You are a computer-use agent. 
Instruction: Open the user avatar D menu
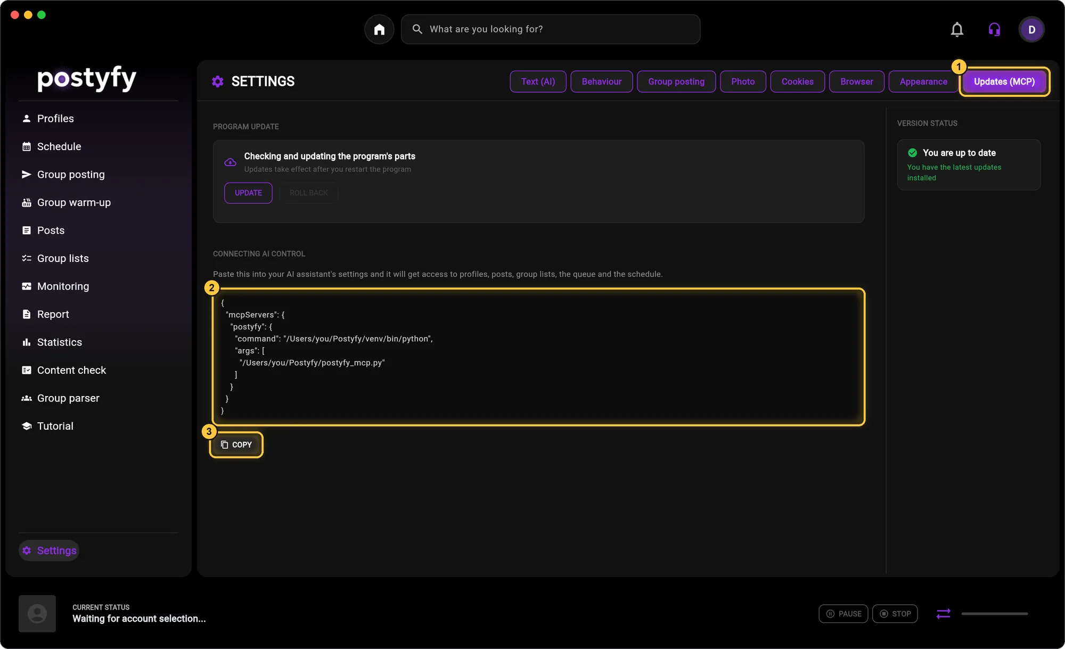click(x=1031, y=29)
